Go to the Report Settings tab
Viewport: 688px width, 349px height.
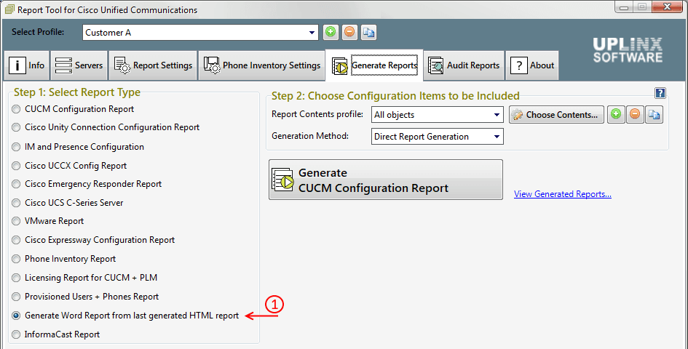[x=153, y=65]
